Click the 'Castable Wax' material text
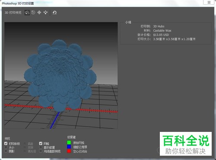Screen dimensions: 216x160 tap(162, 31)
